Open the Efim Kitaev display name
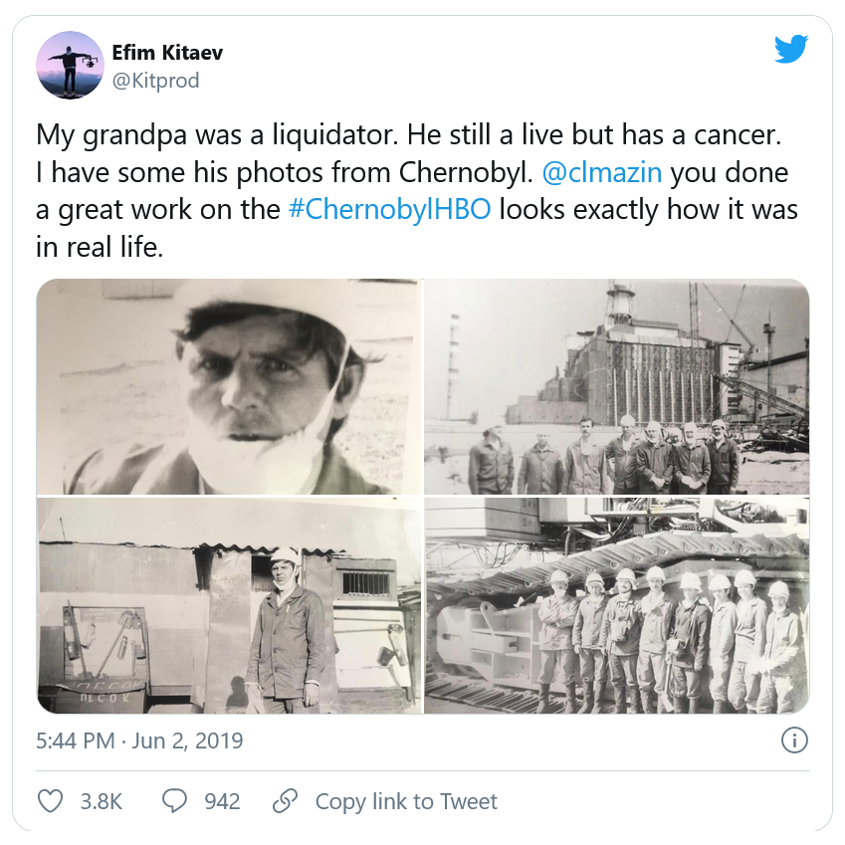 tap(167, 53)
